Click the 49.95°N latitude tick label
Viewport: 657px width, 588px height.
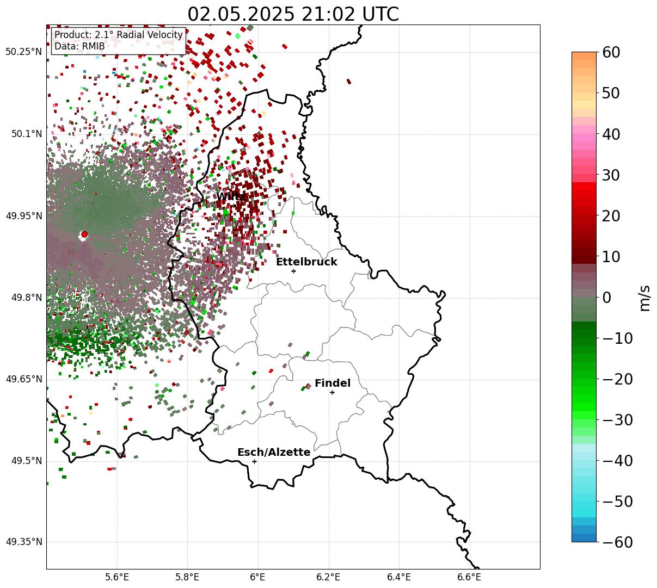coord(24,216)
